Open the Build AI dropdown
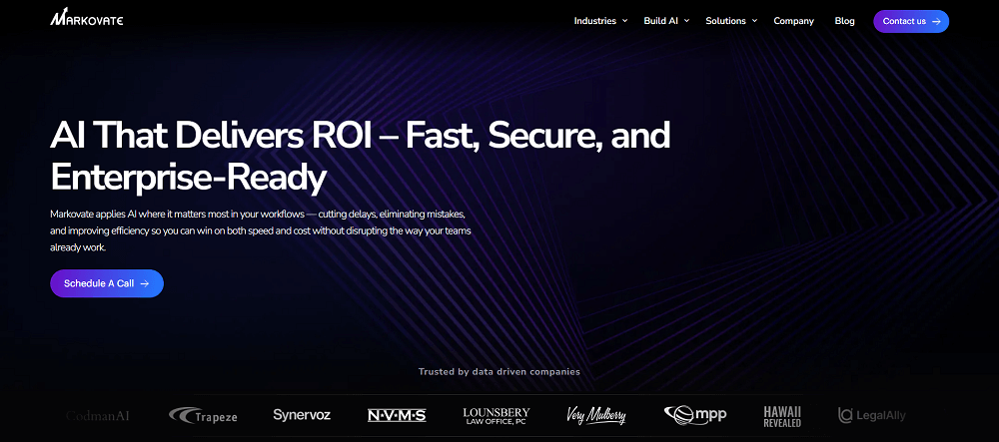 [666, 21]
